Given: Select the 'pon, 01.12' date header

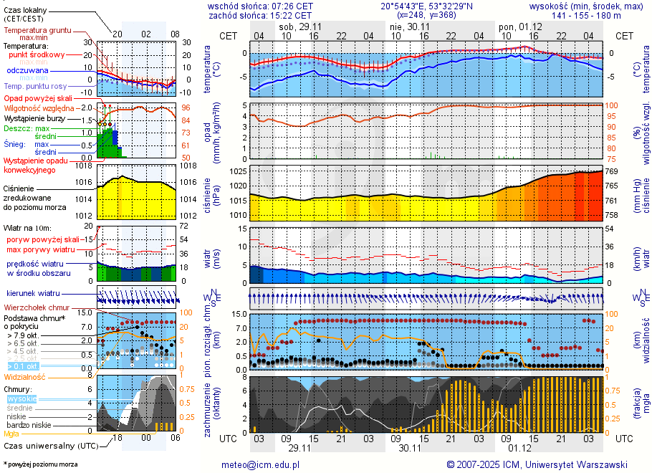Looking at the screenshot, I should (x=516, y=26).
